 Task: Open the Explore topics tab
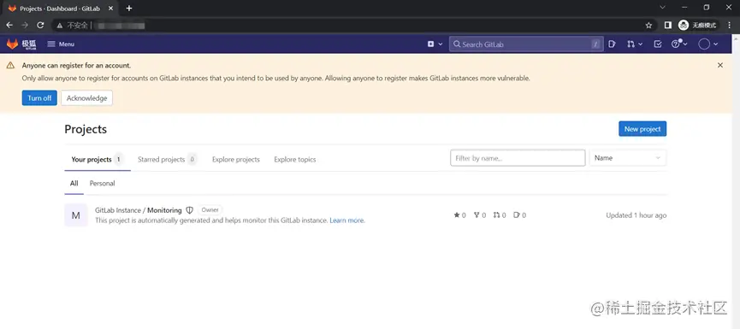point(295,159)
